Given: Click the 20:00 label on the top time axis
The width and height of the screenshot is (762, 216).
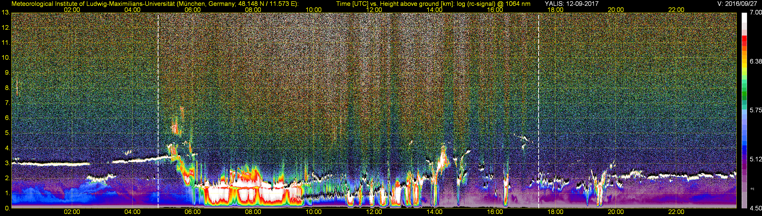Looking at the screenshot, I should point(616,10).
